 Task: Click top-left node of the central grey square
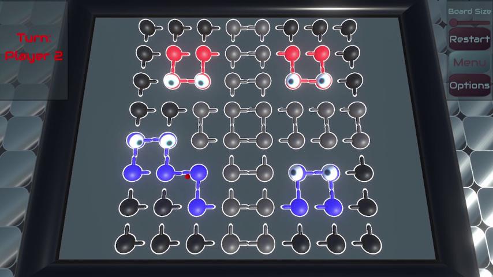pyautogui.click(x=233, y=110)
